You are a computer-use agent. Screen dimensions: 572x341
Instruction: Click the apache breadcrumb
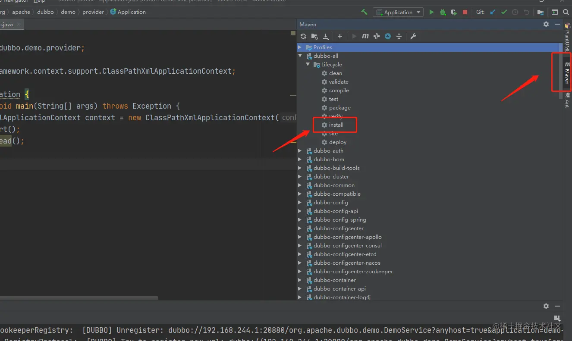(21, 12)
